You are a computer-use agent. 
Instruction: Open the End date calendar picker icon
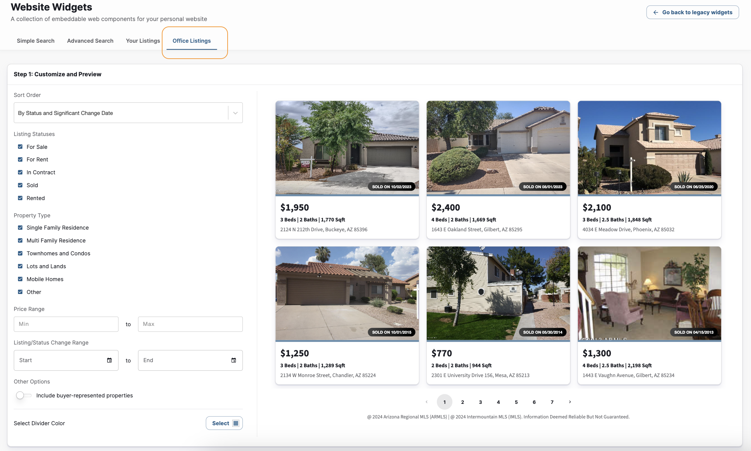[x=233, y=360]
